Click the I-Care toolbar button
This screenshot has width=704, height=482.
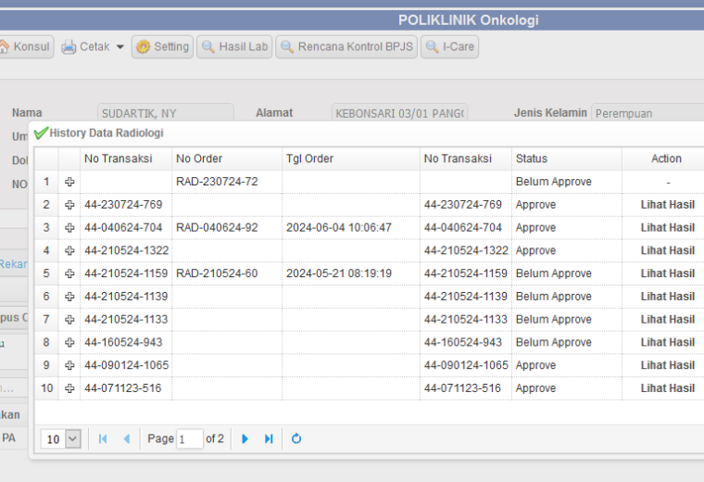[449, 46]
